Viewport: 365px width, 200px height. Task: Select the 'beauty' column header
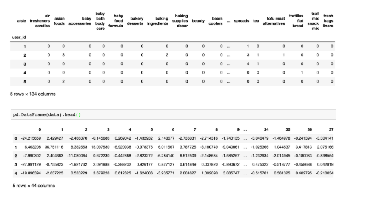pyautogui.click(x=198, y=21)
